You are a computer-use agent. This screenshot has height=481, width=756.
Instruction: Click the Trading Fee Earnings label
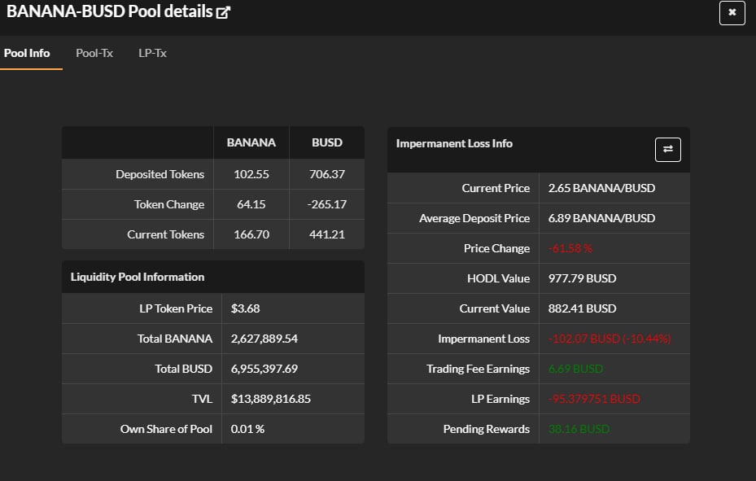point(479,369)
